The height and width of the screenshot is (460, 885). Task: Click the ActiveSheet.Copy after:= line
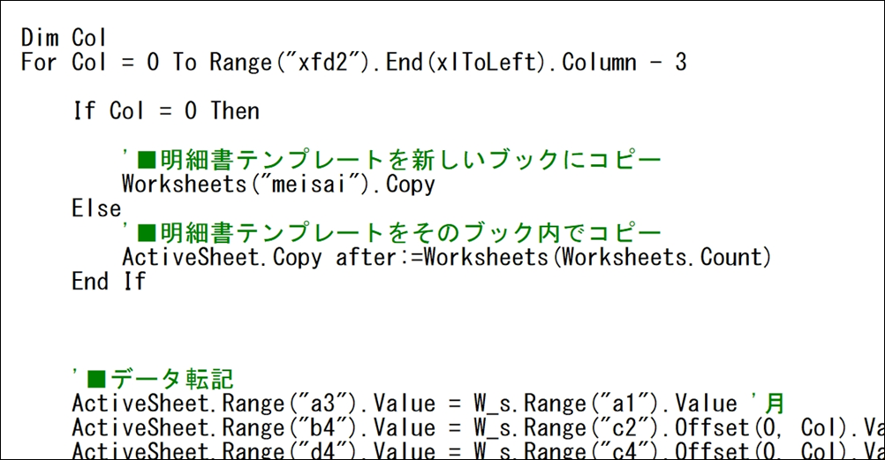(x=446, y=258)
